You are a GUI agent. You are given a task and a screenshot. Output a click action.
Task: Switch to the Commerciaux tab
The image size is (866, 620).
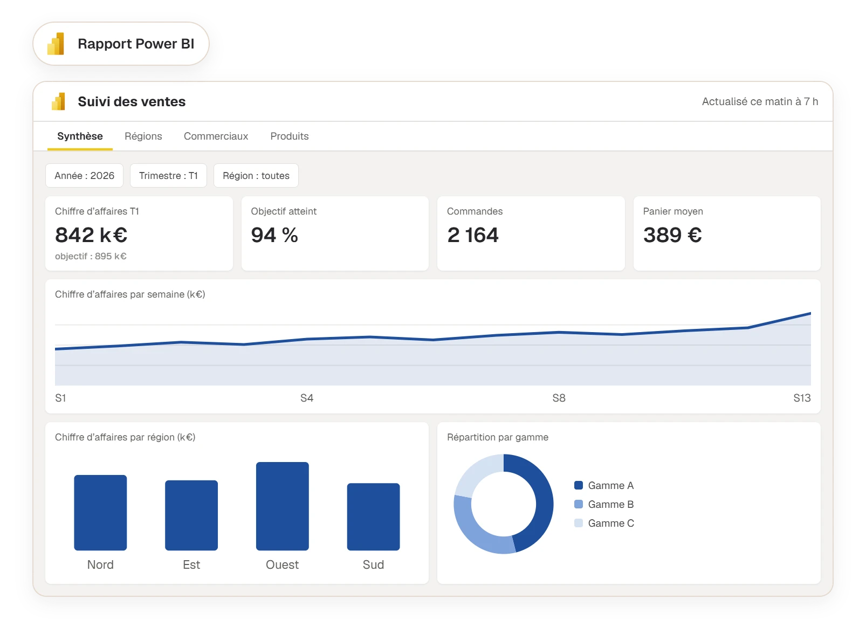[216, 136]
